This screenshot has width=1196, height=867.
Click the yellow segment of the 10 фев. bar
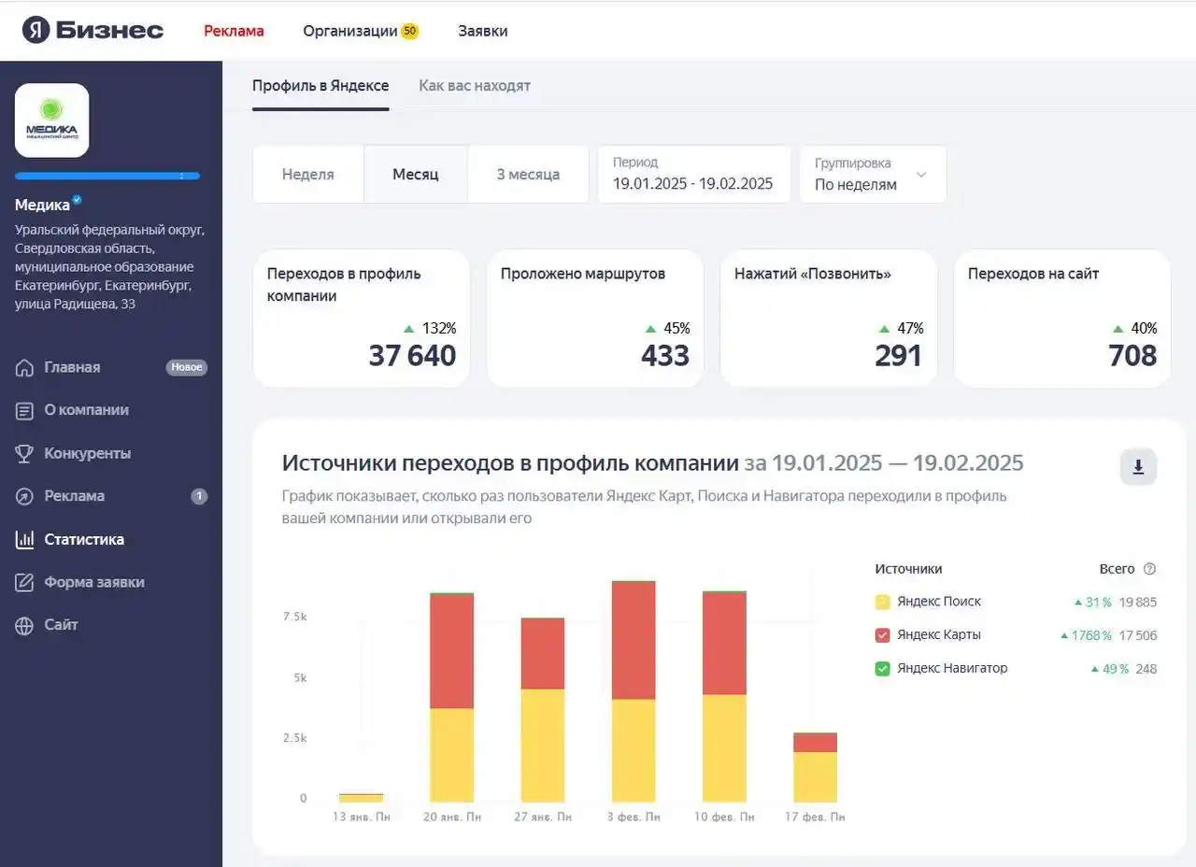724,748
